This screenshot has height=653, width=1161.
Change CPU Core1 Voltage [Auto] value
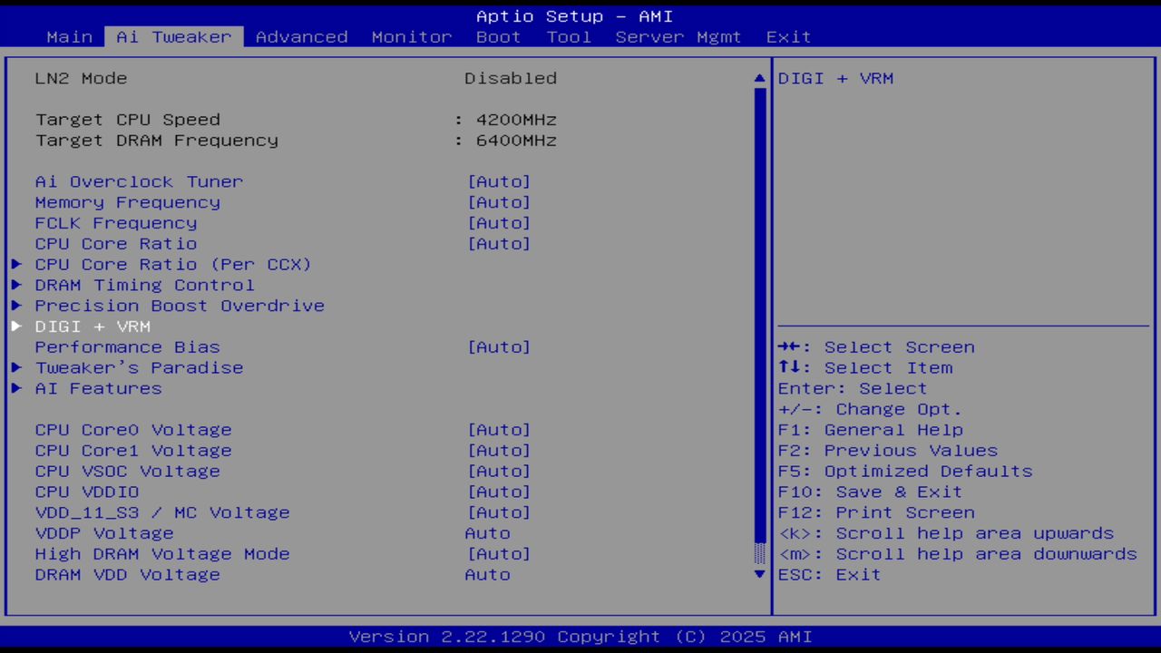(x=499, y=451)
